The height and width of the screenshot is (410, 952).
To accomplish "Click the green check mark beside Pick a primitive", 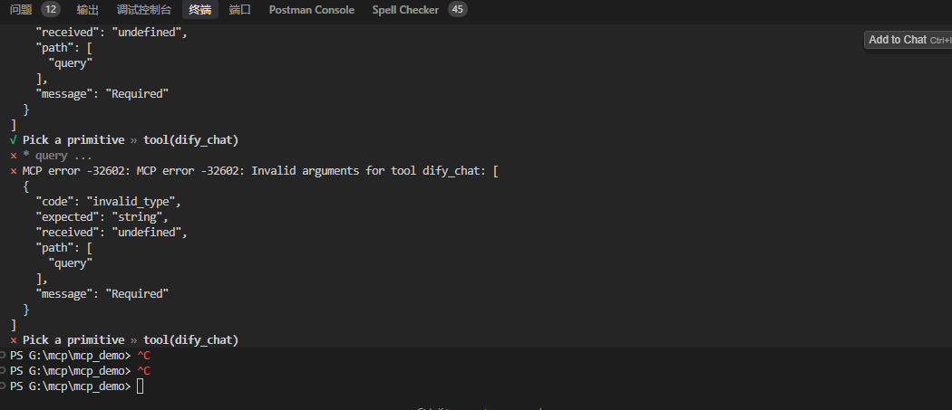I will click(13, 140).
